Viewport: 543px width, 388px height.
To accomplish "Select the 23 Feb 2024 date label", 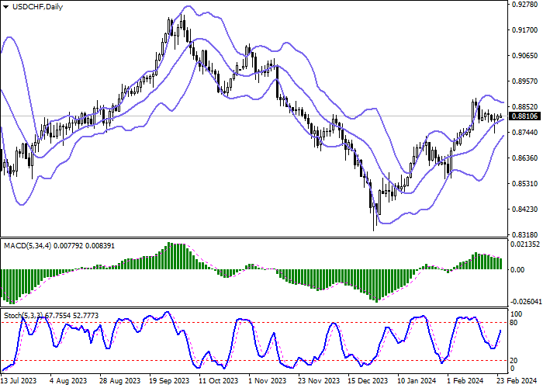I will coord(517,381).
